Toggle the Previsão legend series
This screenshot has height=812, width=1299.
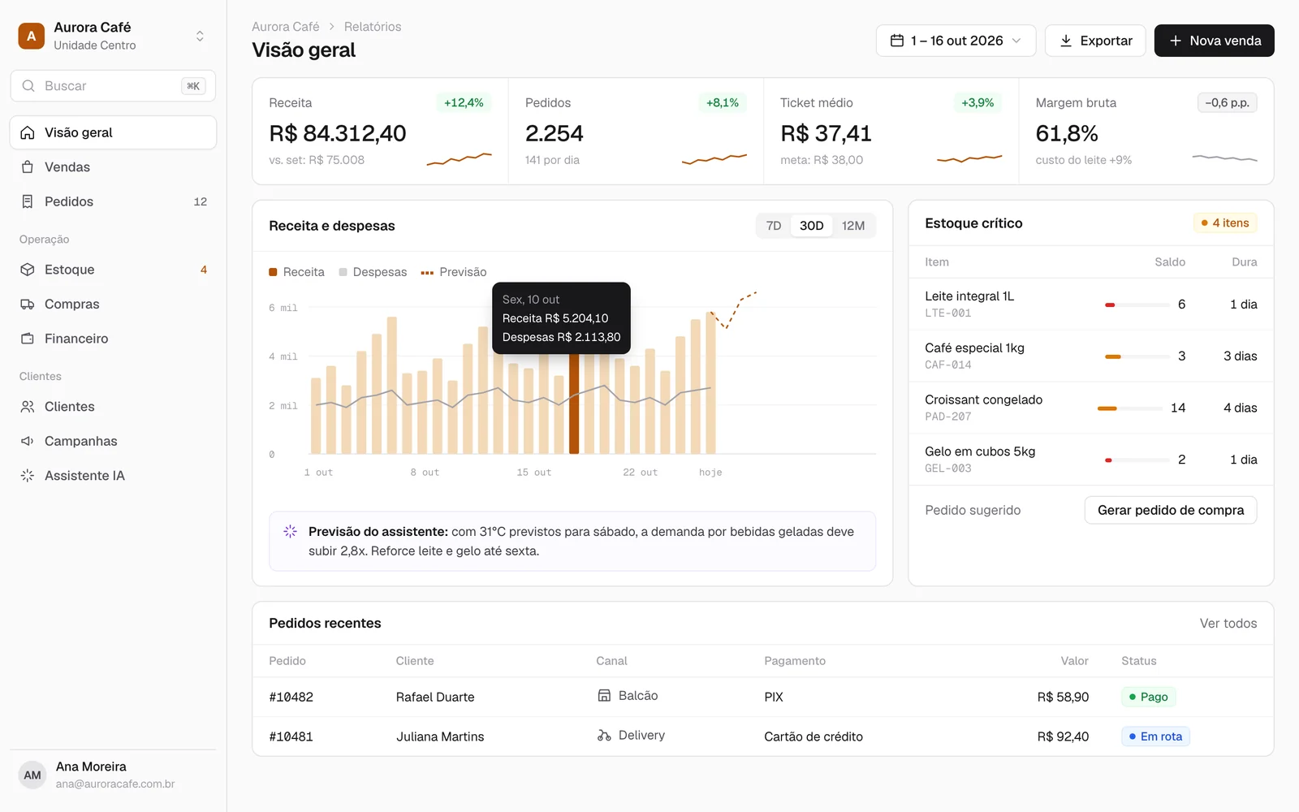[x=454, y=272]
